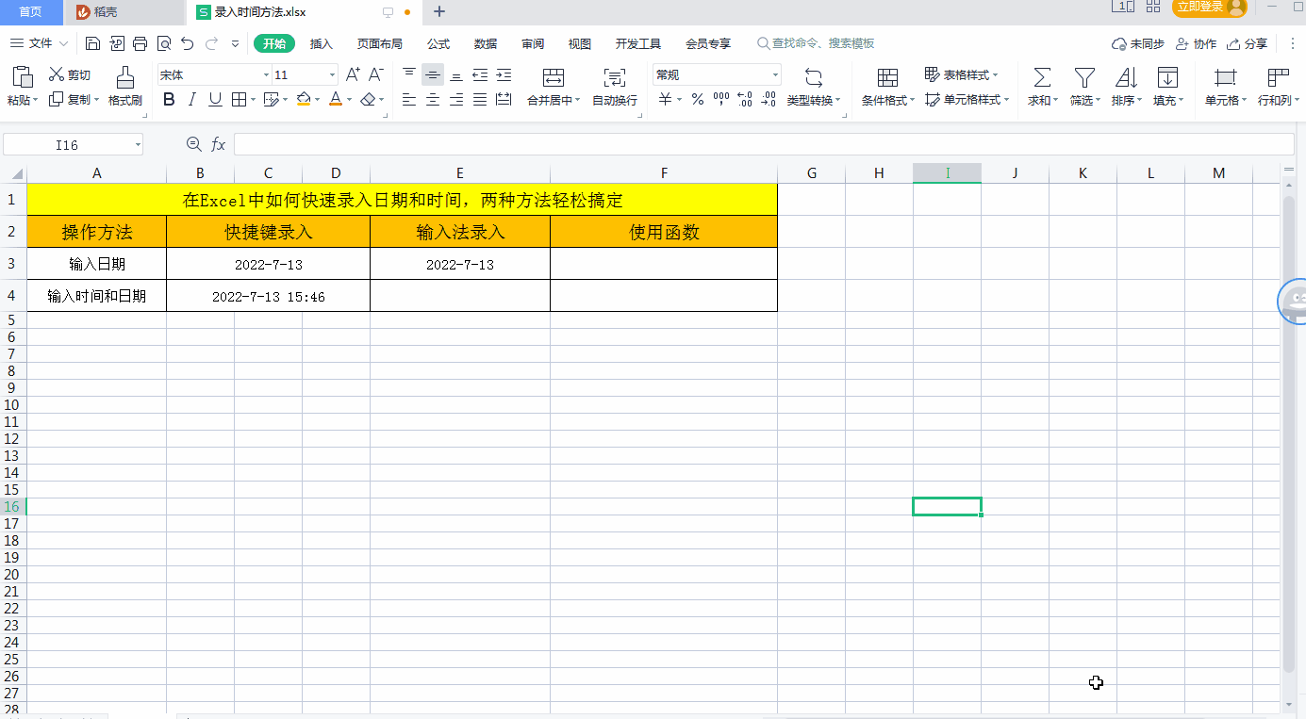Click the Sort (排序) icon

coord(1126,77)
